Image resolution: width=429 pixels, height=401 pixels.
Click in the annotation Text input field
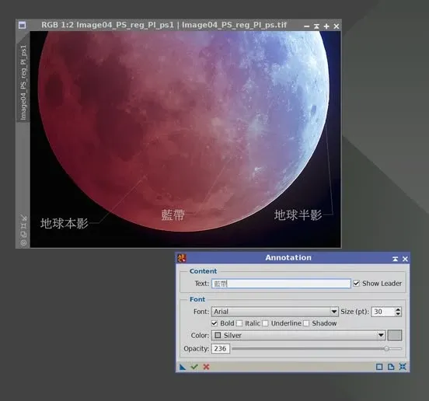[x=281, y=284]
